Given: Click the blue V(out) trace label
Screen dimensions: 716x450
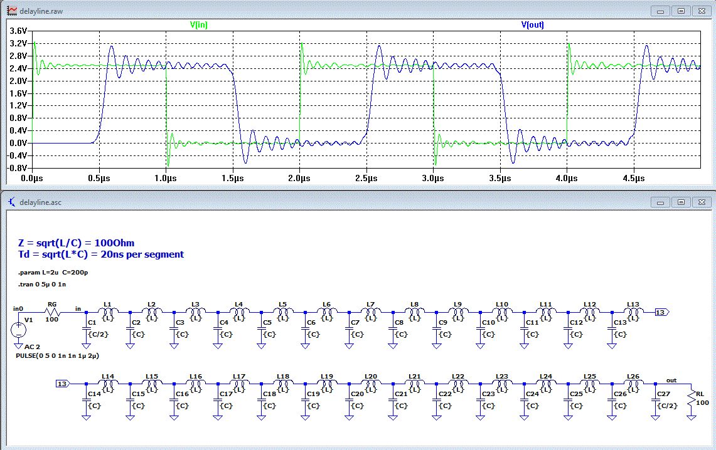Looking at the screenshot, I should tap(532, 25).
